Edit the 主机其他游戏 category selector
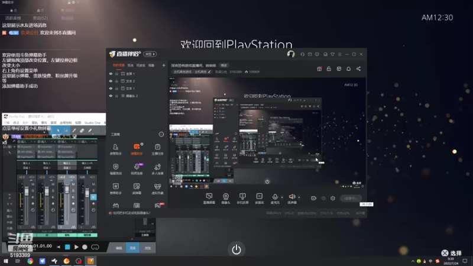 [x=192, y=72]
